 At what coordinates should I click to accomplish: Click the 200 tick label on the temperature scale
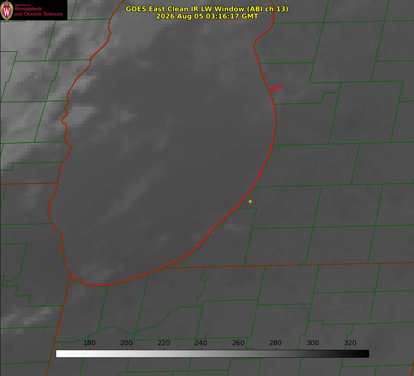[126, 343]
